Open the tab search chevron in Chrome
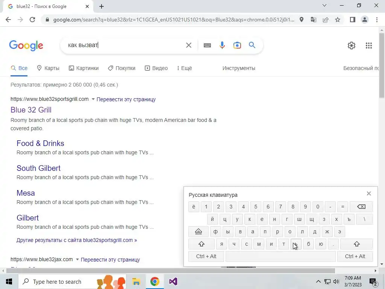The width and height of the screenshot is (385, 289). pyautogui.click(x=324, y=5)
